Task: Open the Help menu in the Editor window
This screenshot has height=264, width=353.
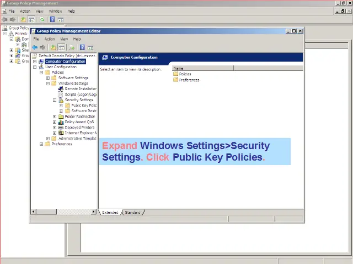Action: [x=77, y=39]
